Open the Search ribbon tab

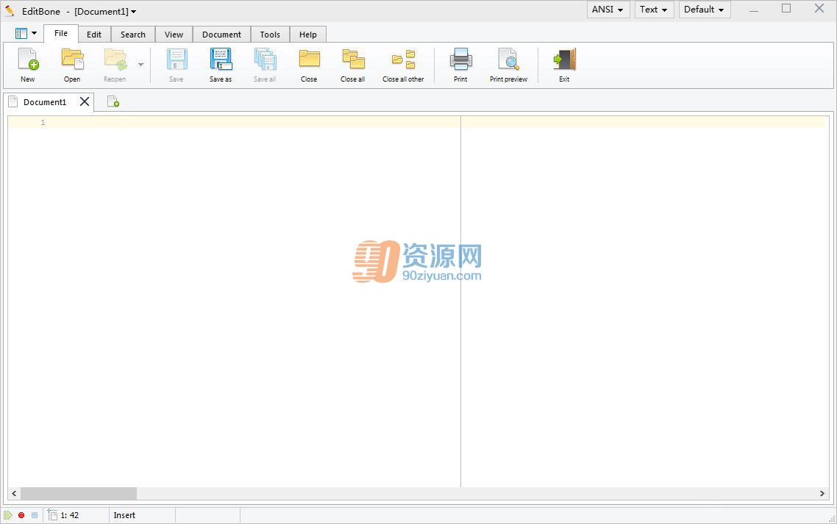[133, 34]
